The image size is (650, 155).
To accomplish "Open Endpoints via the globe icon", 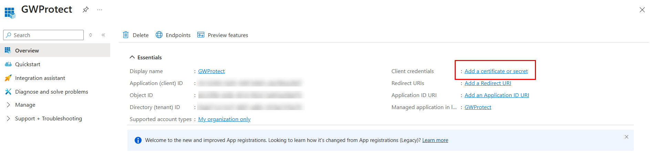I will point(159,35).
